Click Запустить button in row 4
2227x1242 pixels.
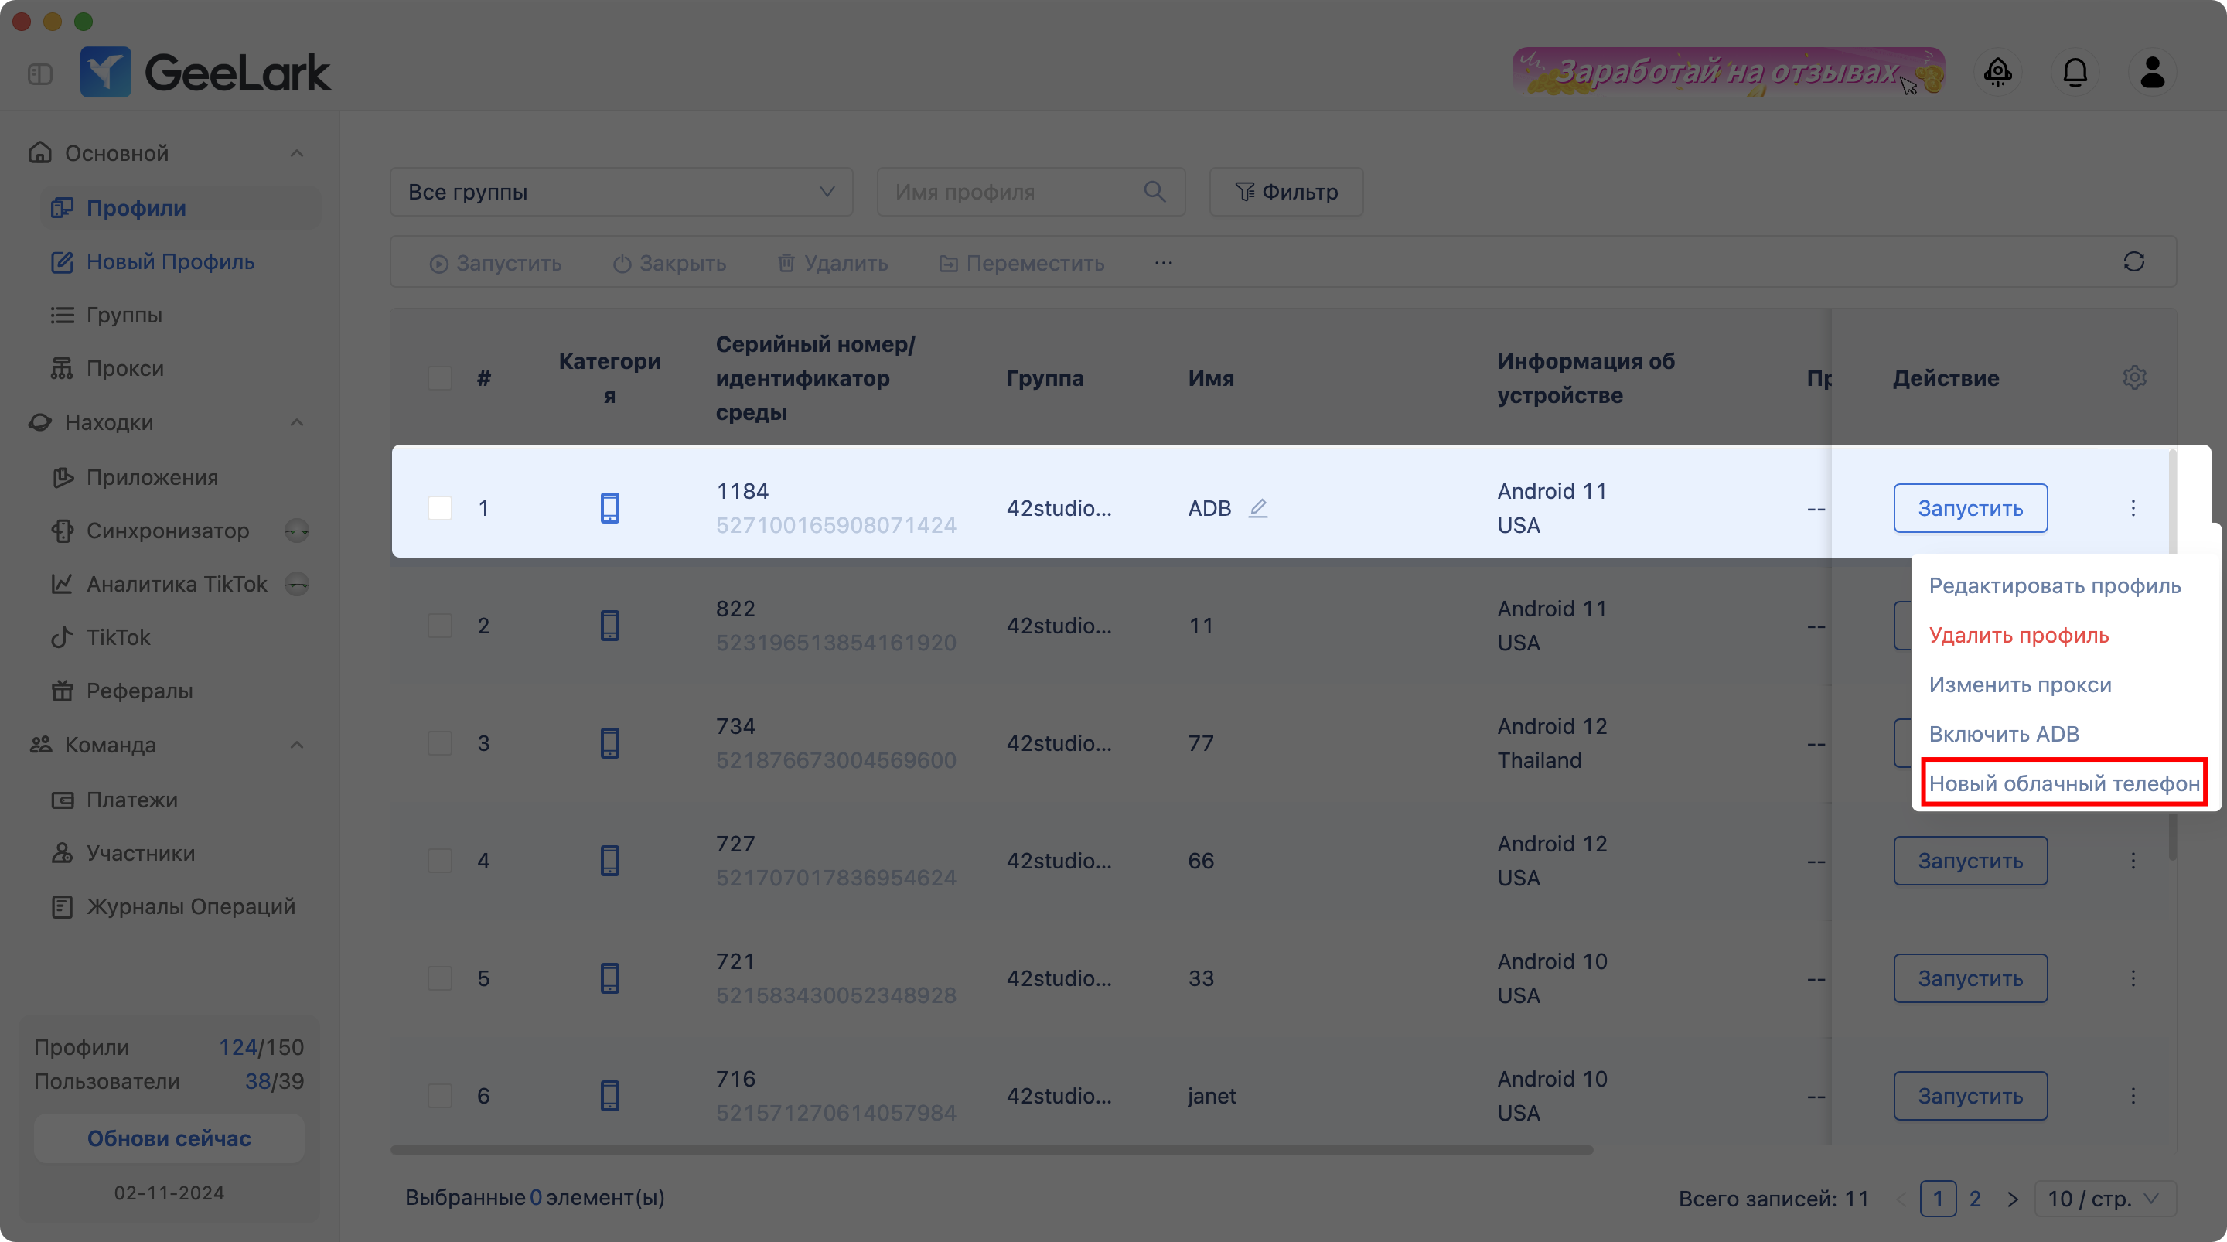point(1970,862)
